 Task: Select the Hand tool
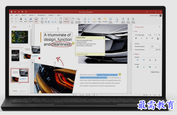pyautogui.click(x=21, y=20)
